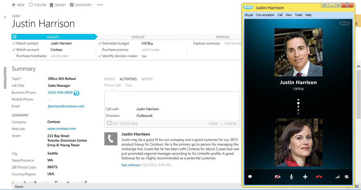This screenshot has height=190, width=361.
Task: Open the Conversation menu in Skype
Action: pyautogui.click(x=265, y=15)
